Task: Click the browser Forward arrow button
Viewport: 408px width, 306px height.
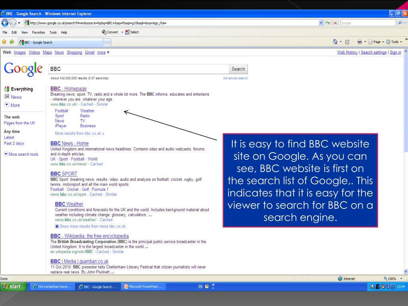Action: point(13,23)
